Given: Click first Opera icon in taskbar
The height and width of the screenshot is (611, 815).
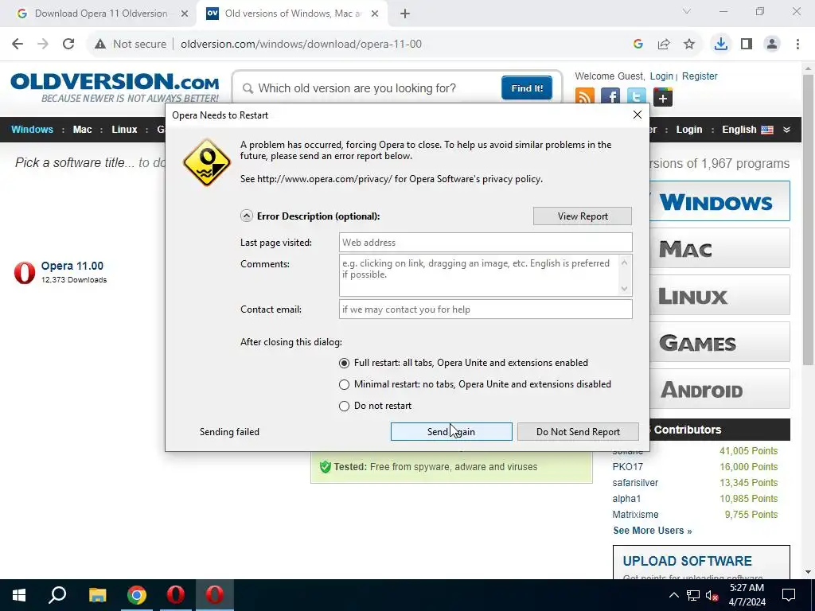Looking at the screenshot, I should click(176, 595).
